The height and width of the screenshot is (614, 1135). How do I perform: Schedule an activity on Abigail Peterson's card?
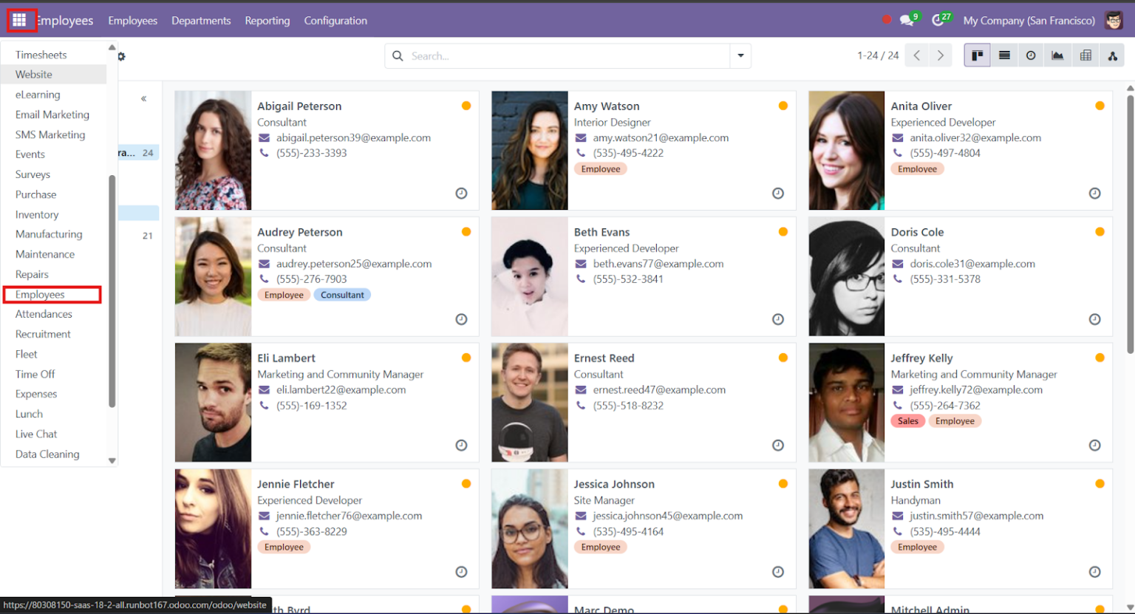pos(461,193)
